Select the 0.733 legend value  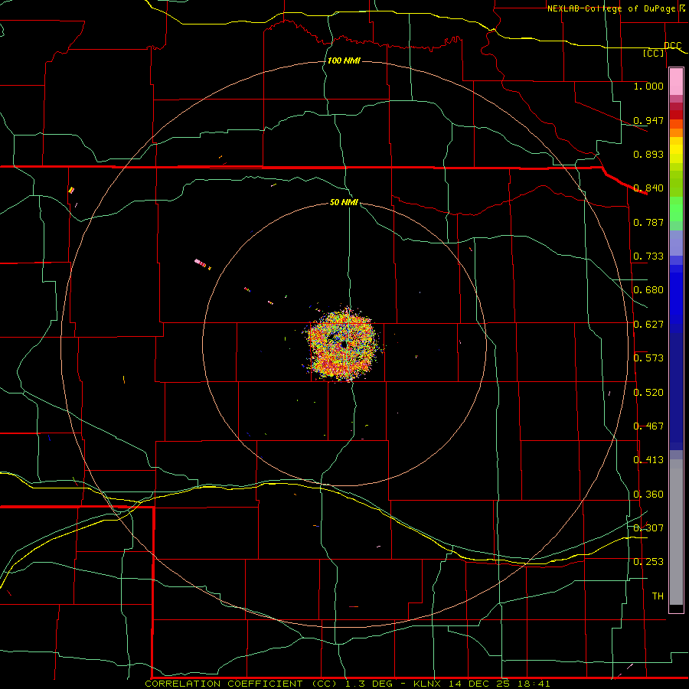tap(648, 256)
